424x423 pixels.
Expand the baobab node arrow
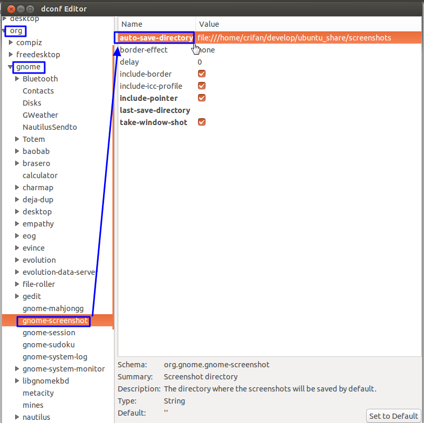click(17, 151)
